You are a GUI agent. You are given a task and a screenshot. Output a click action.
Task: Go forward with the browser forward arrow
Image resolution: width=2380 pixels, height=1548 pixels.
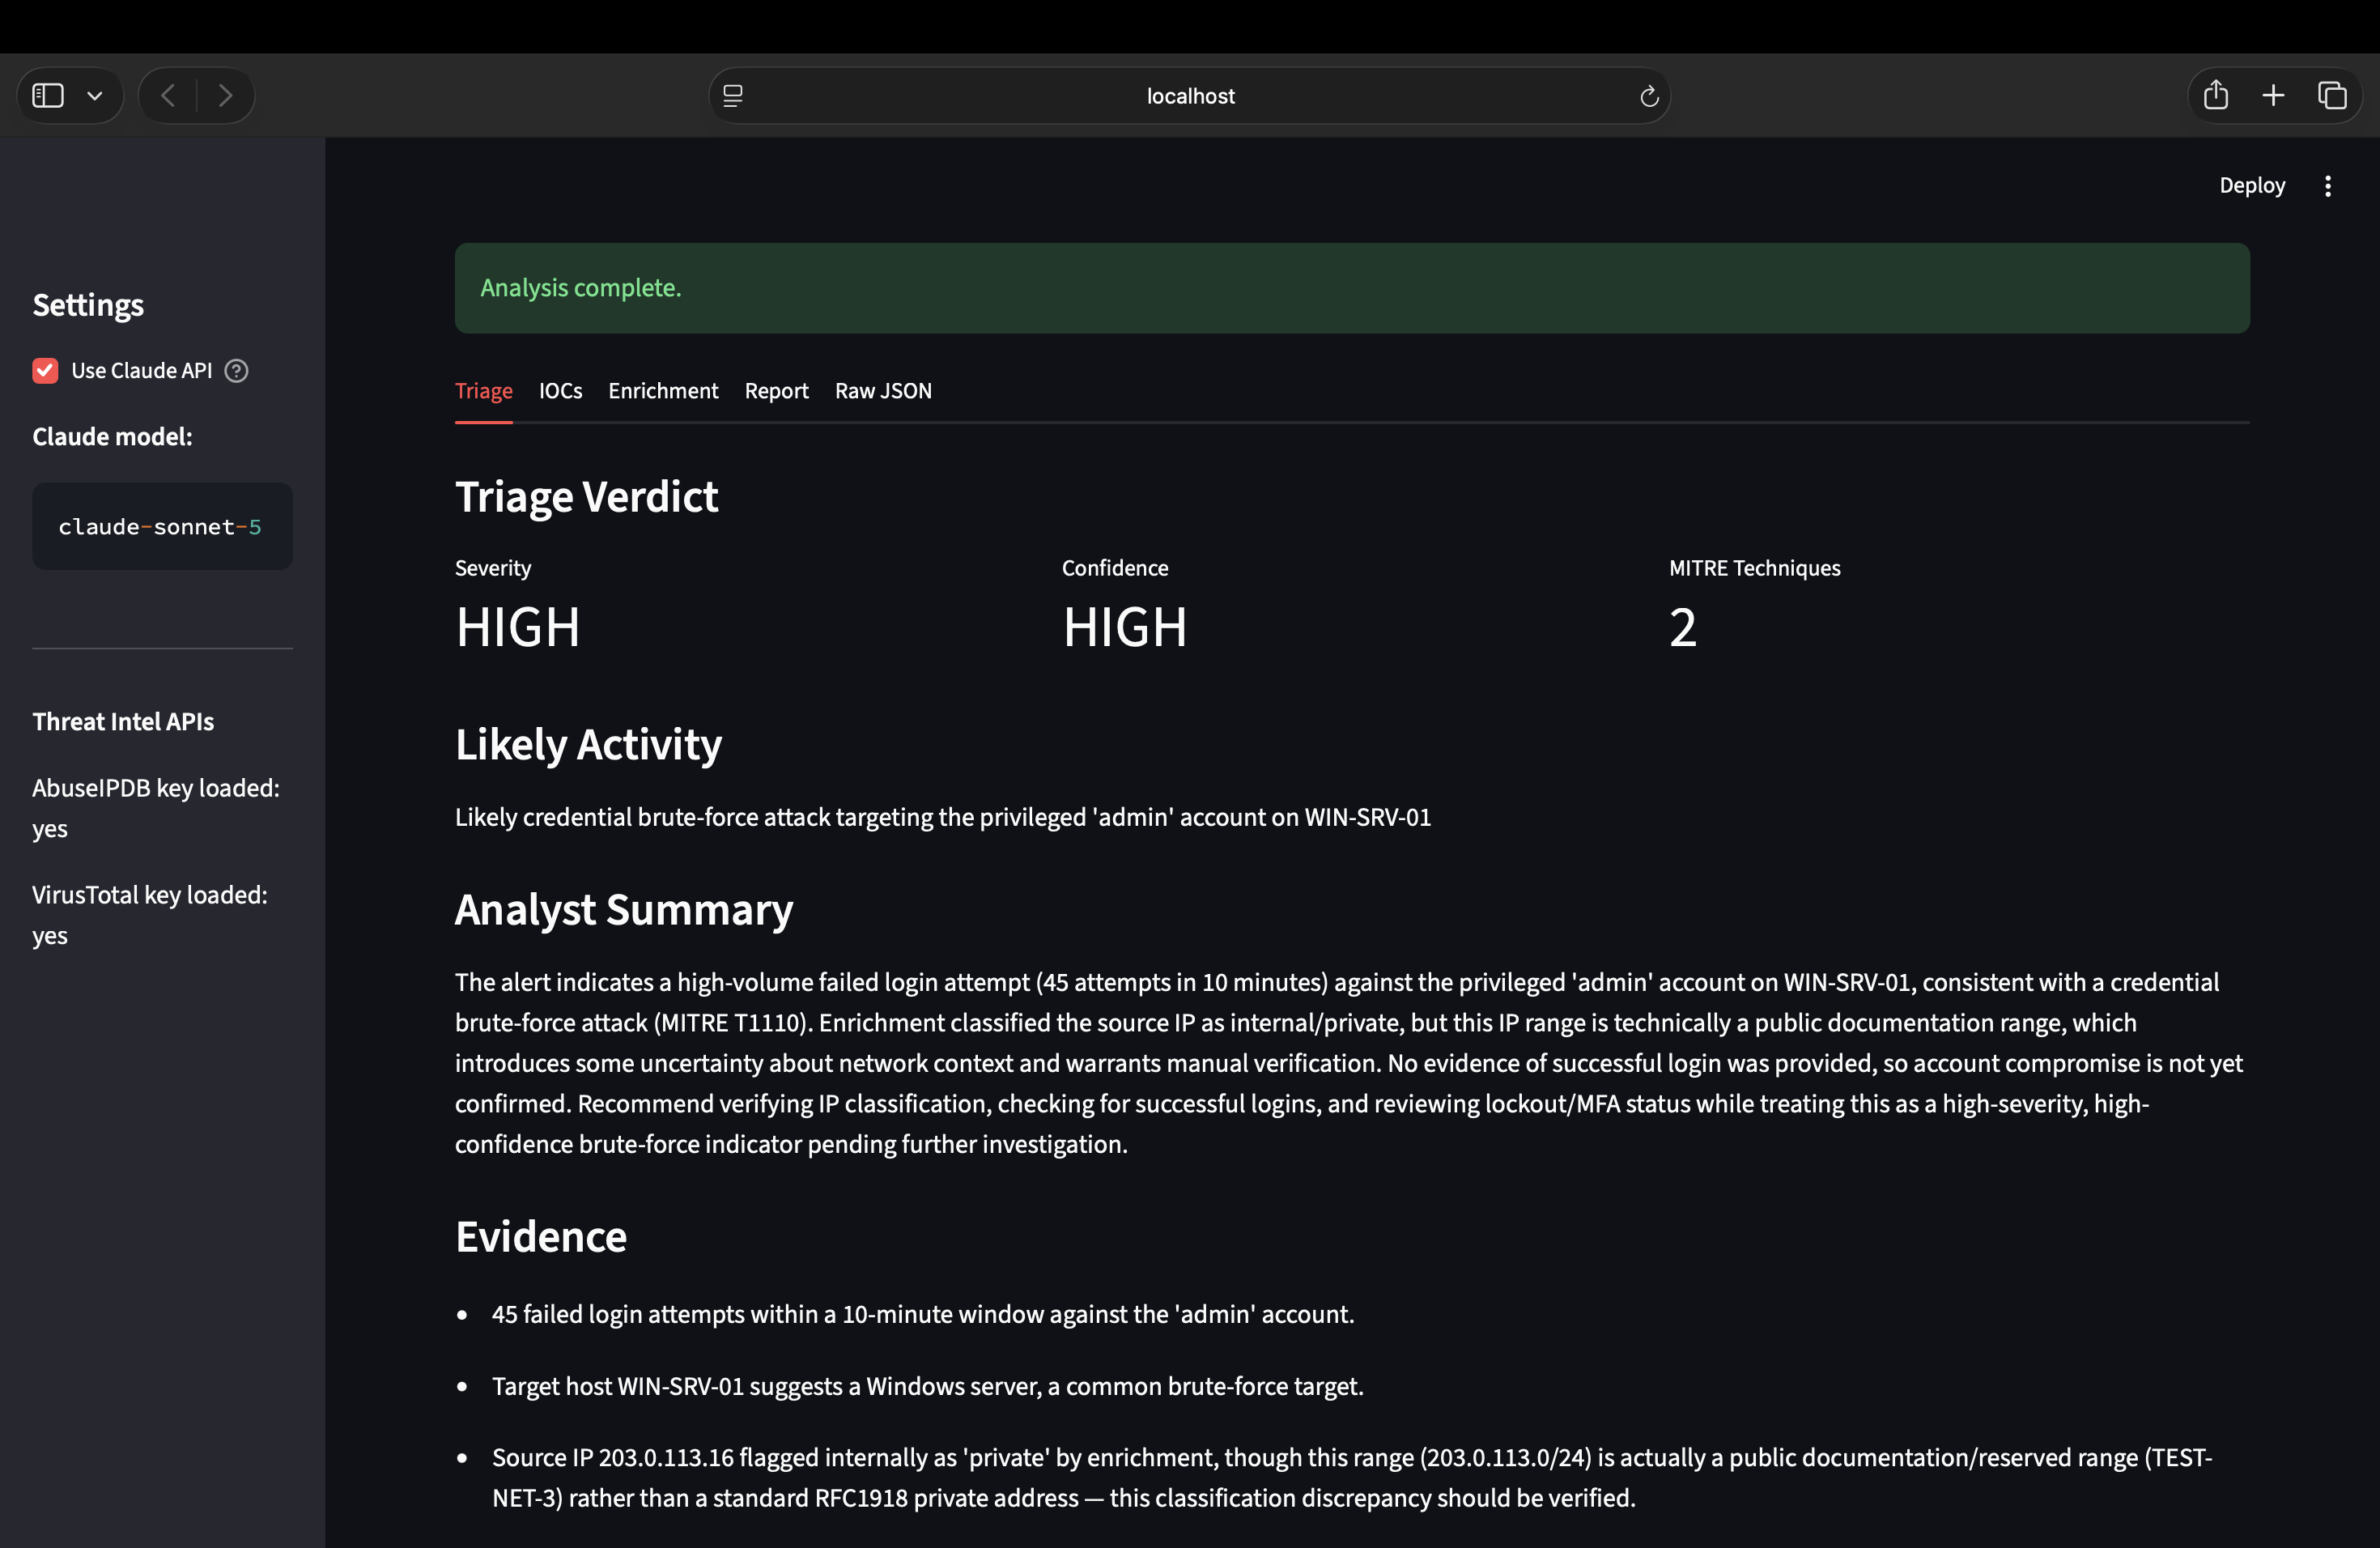click(225, 96)
